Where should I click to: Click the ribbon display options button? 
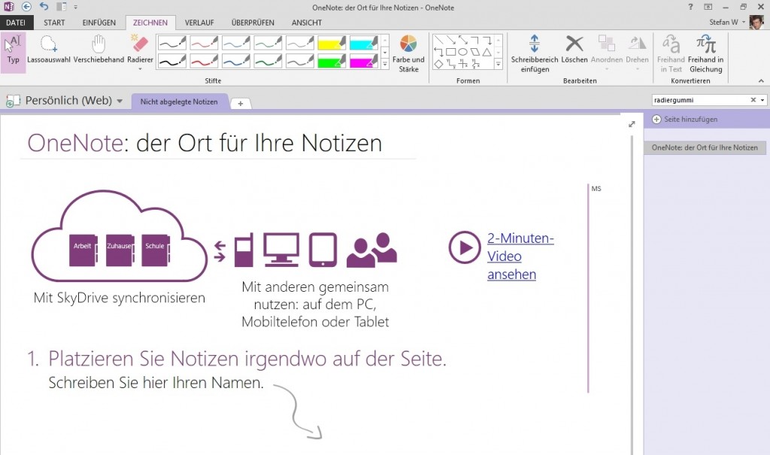click(708, 7)
